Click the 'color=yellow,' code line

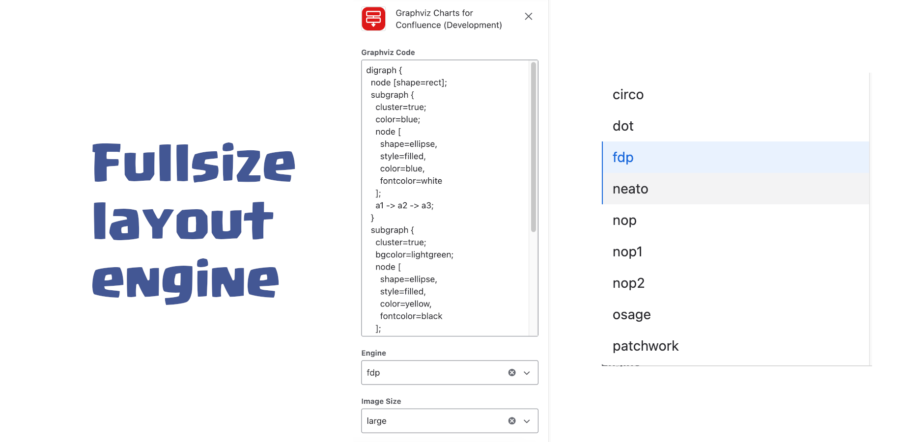[406, 304]
